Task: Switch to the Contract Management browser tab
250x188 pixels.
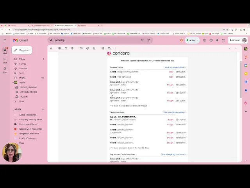Action: 42,25
